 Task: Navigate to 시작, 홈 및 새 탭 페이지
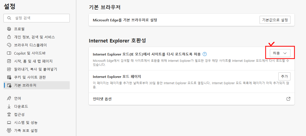pos(37,61)
